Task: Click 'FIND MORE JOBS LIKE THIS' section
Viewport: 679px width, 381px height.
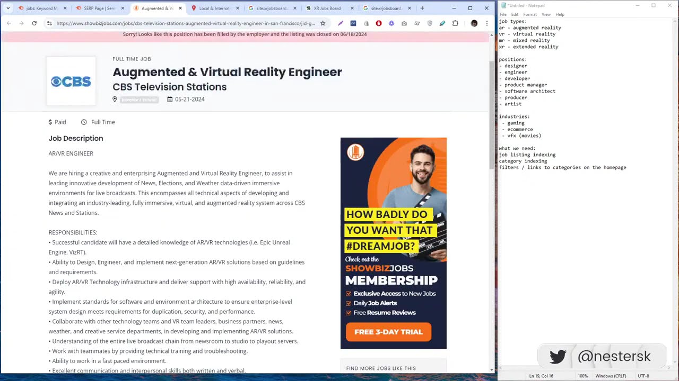Action: pyautogui.click(x=381, y=368)
